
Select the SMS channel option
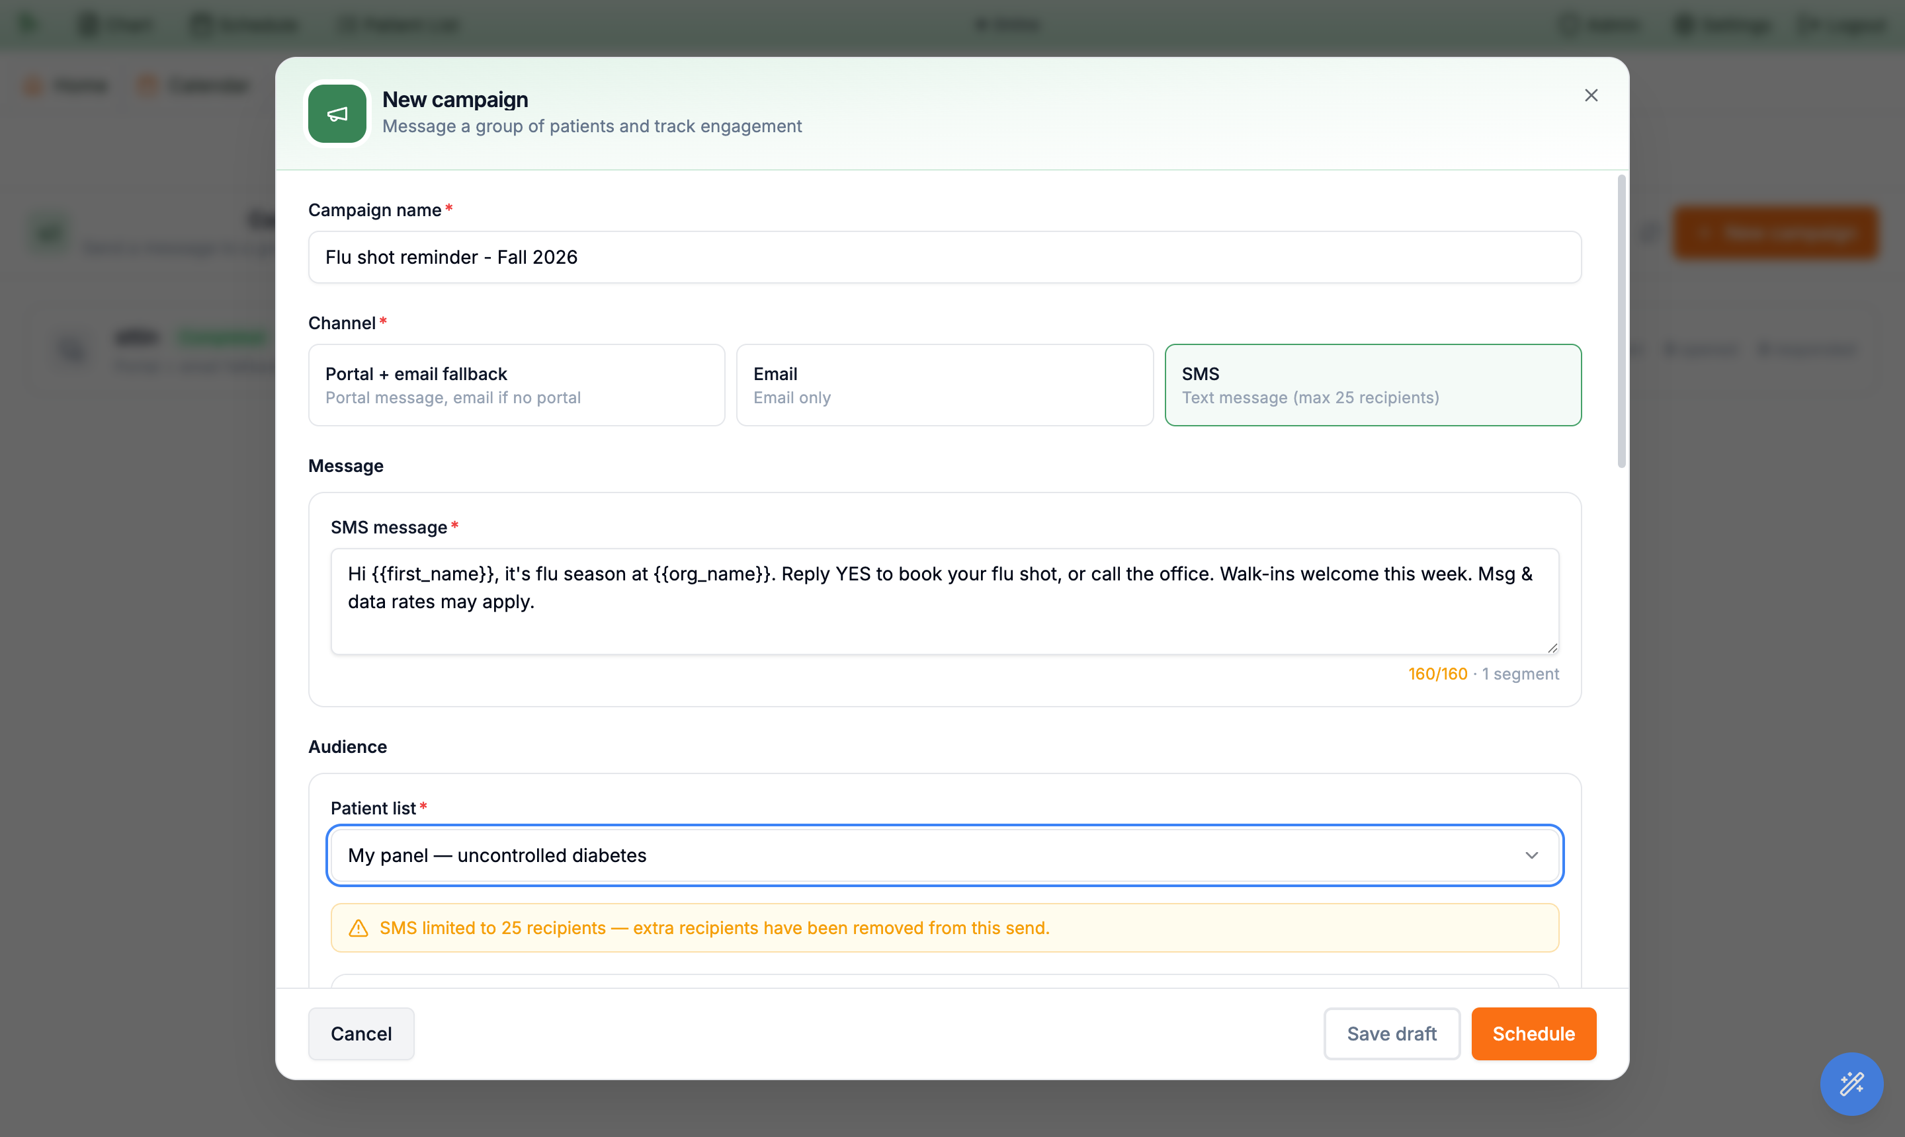pyautogui.click(x=1373, y=385)
